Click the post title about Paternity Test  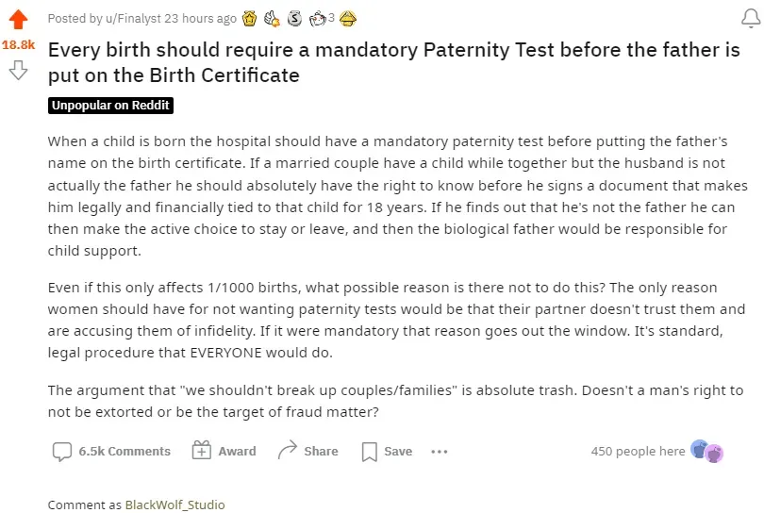(393, 62)
